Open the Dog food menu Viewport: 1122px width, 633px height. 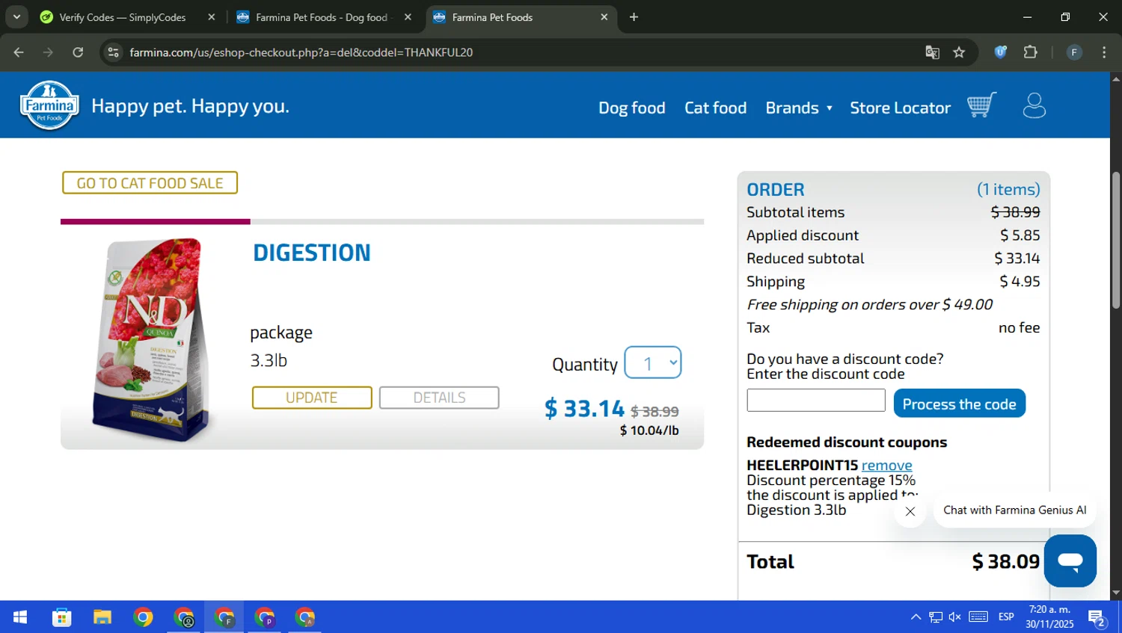[x=631, y=108]
